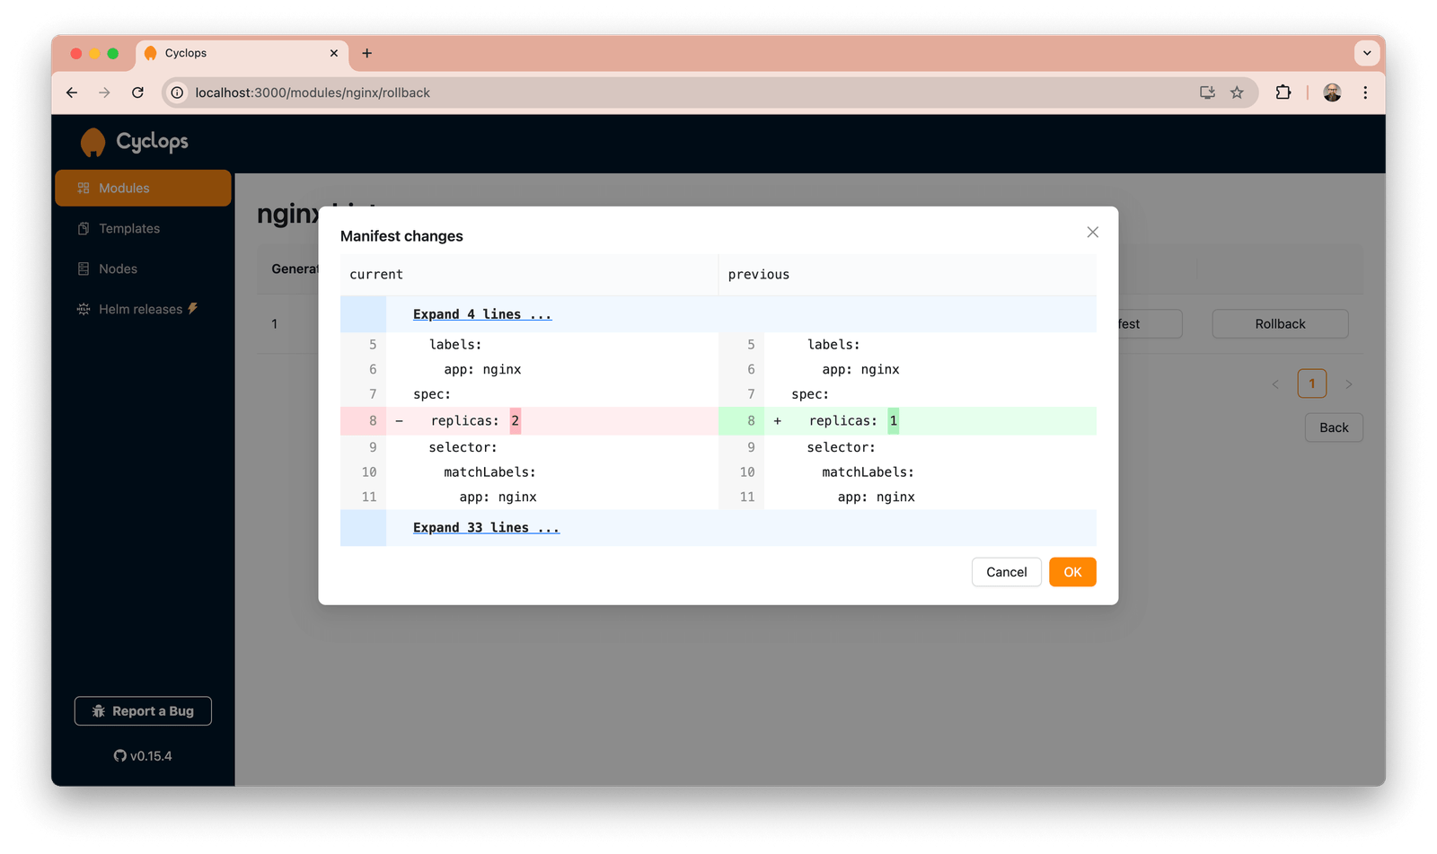Select Nodes in the sidebar
Image resolution: width=1437 pixels, height=854 pixels.
[x=118, y=269]
